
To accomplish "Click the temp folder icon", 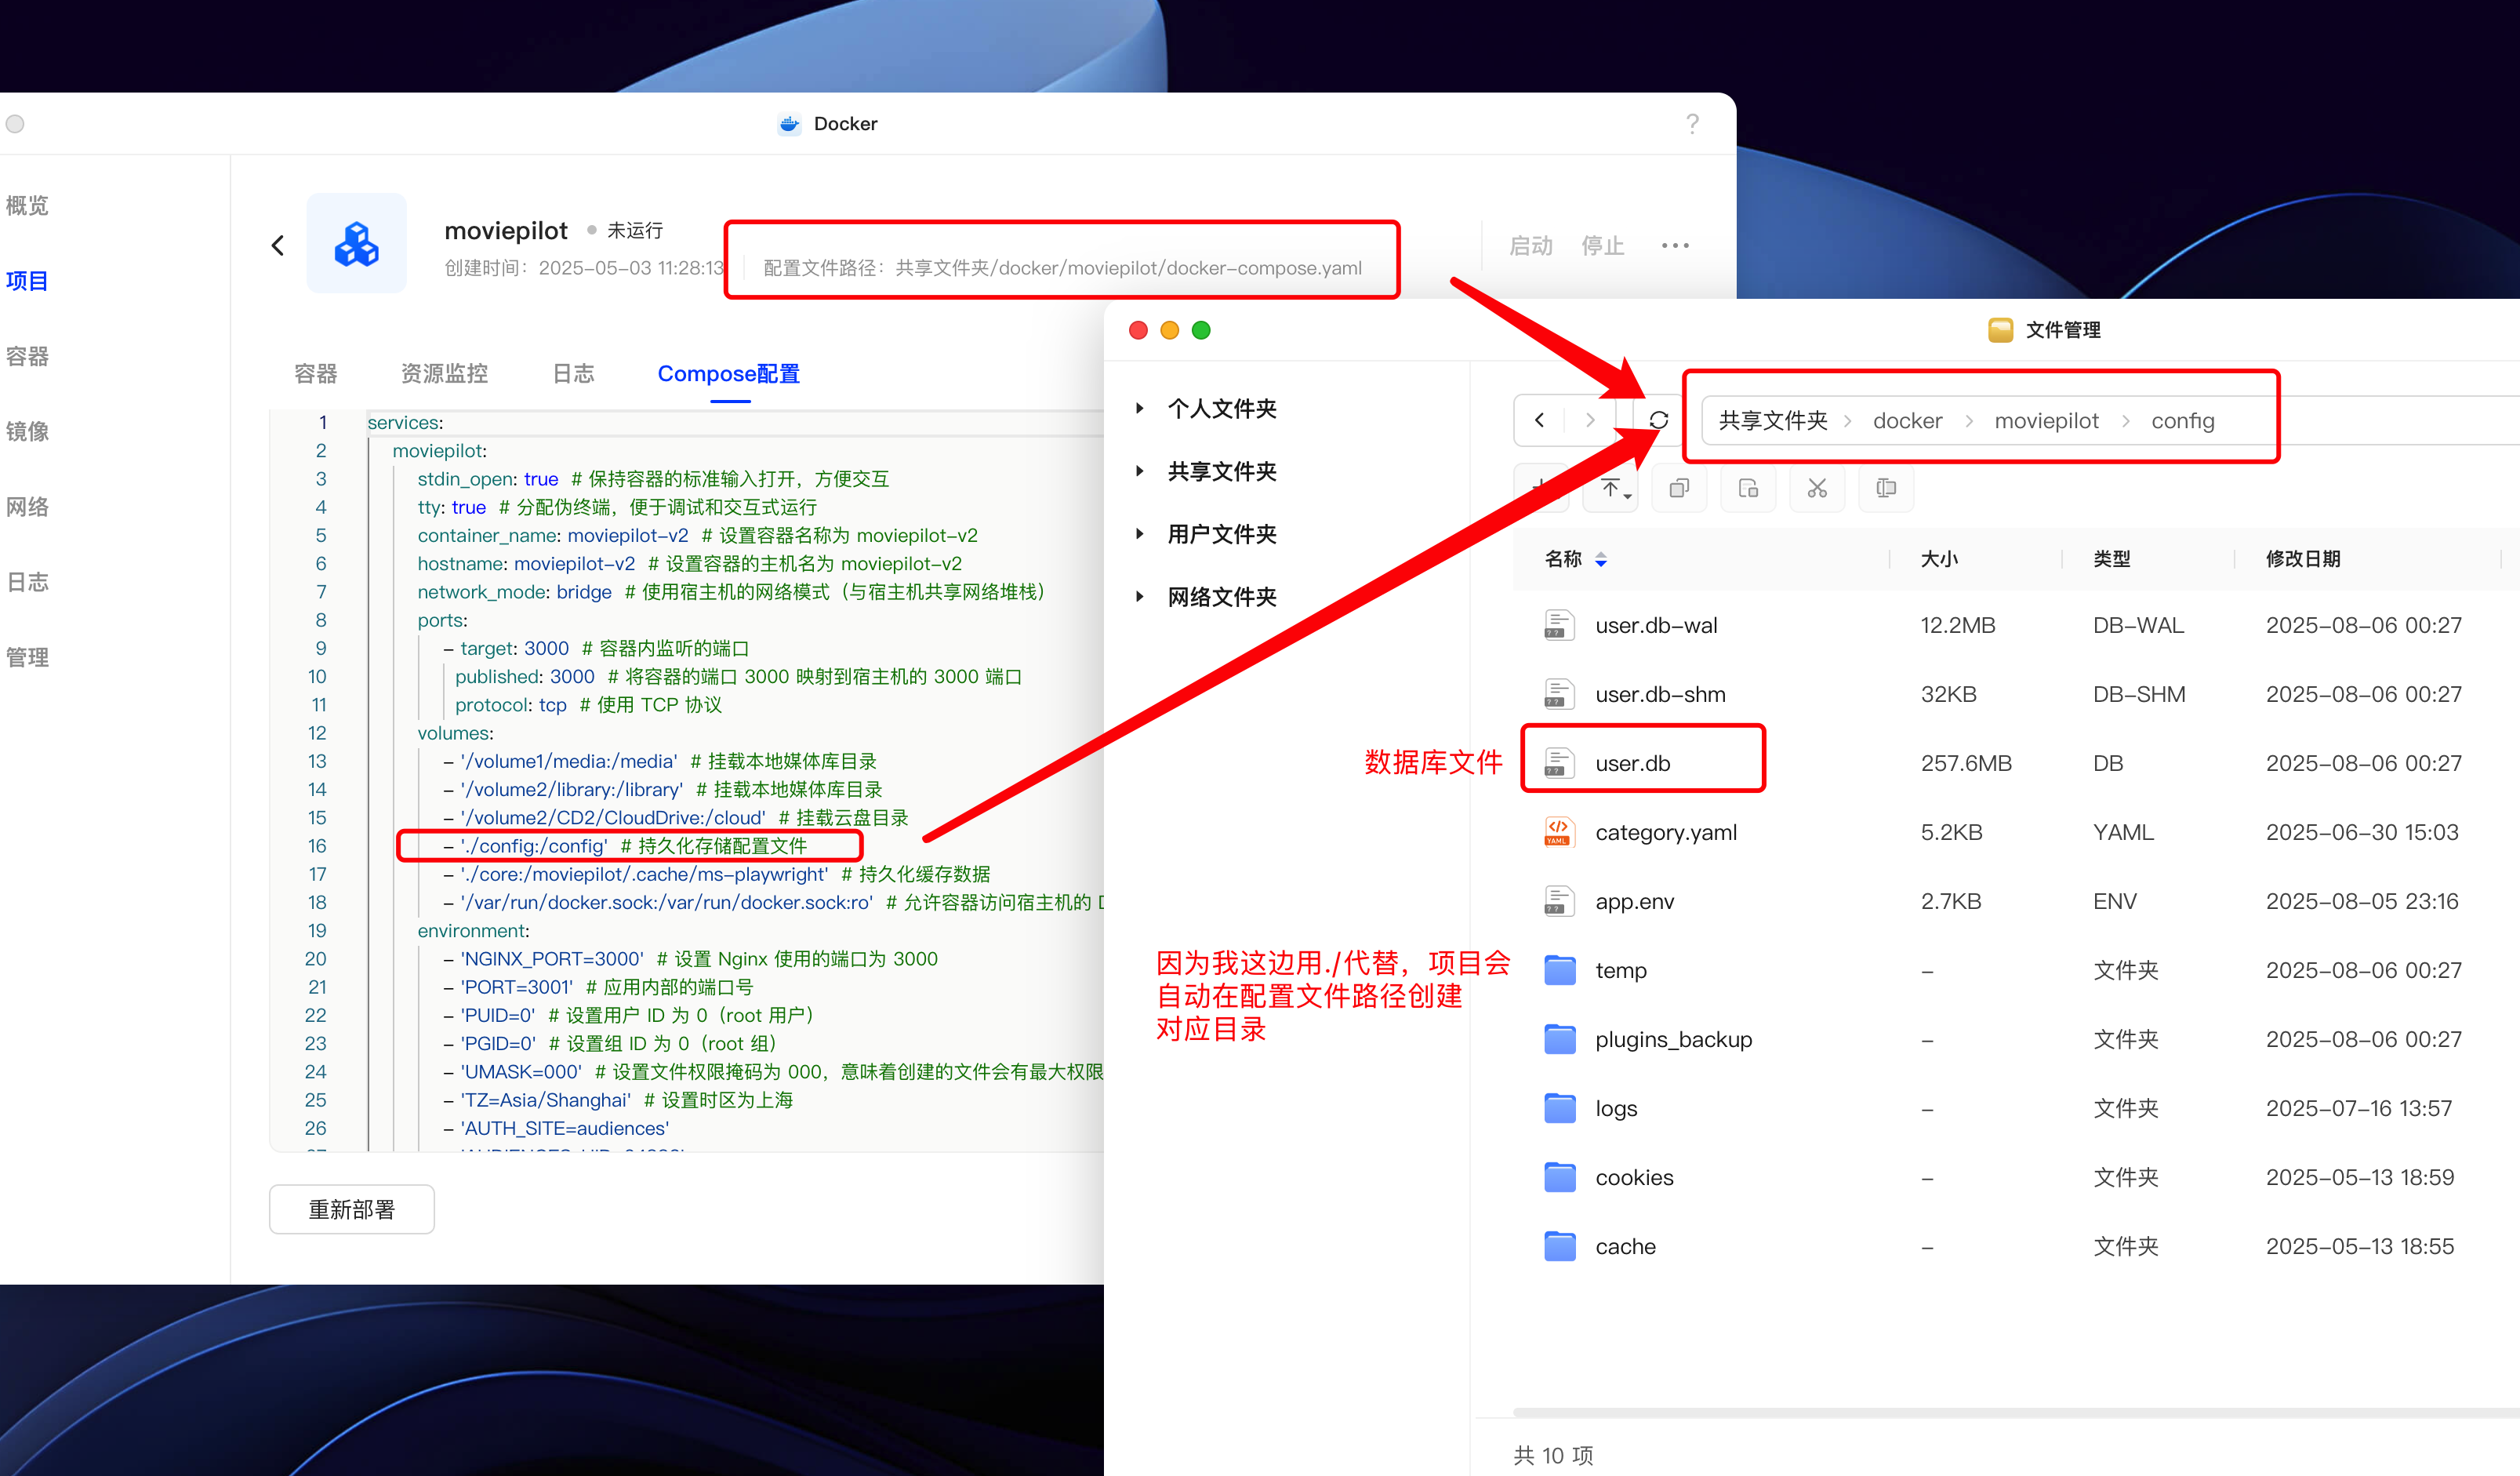I will click(x=1559, y=970).
